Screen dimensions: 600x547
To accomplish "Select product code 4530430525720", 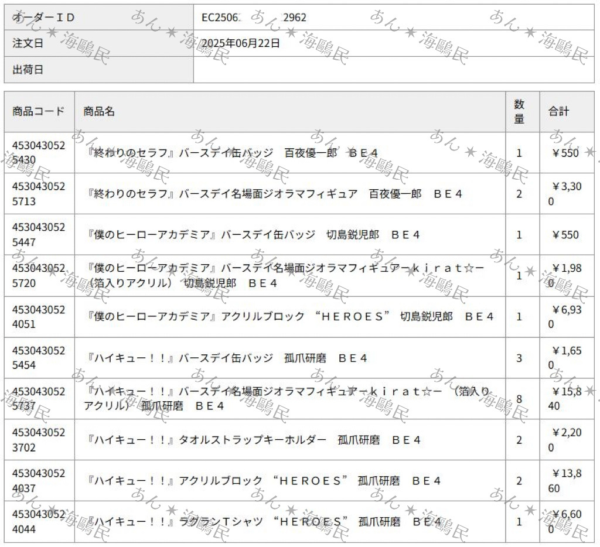I will 39,275.
